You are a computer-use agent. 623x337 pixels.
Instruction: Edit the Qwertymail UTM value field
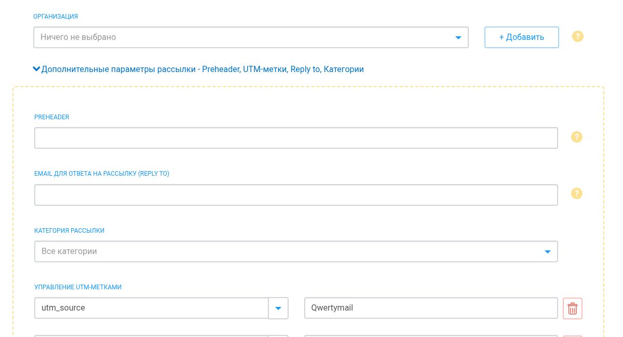click(x=431, y=308)
